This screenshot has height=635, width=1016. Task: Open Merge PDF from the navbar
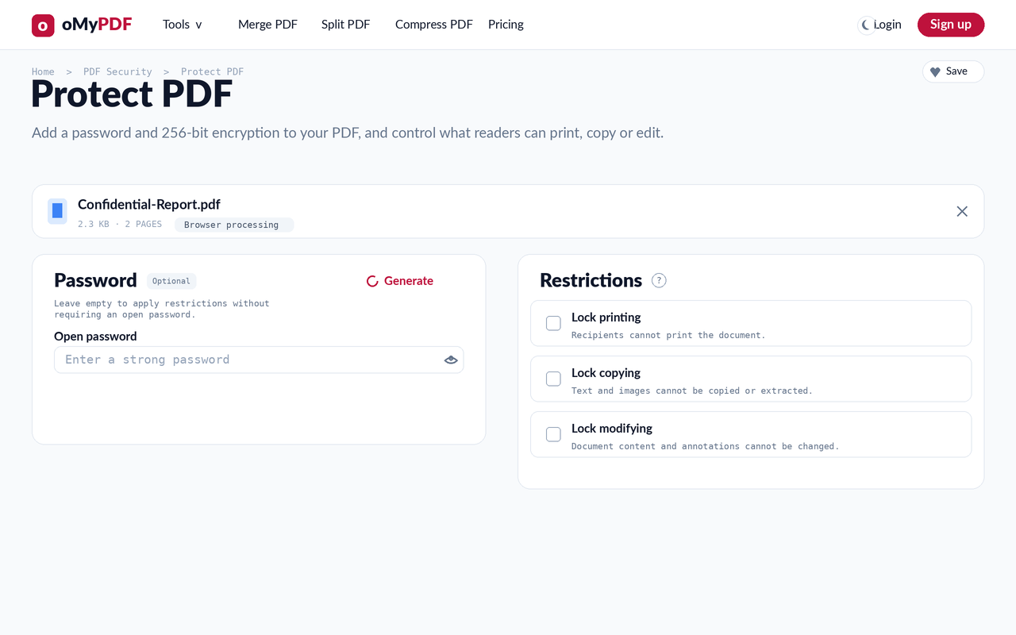[267, 25]
